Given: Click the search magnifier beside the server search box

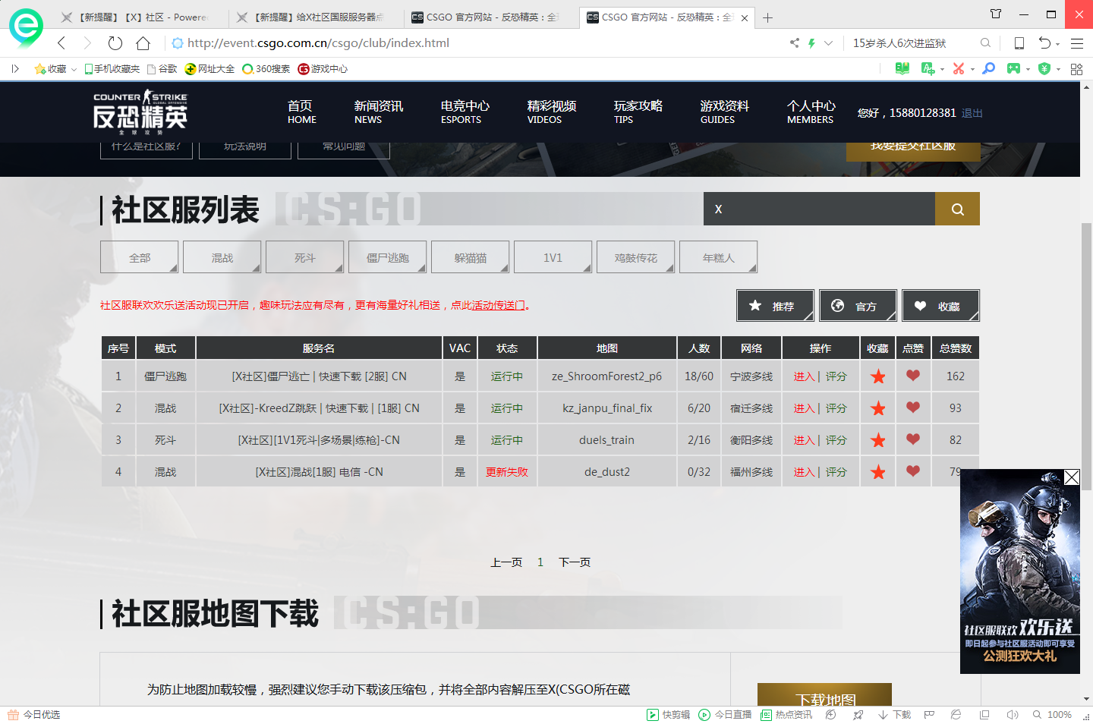Looking at the screenshot, I should pyautogui.click(x=957, y=209).
